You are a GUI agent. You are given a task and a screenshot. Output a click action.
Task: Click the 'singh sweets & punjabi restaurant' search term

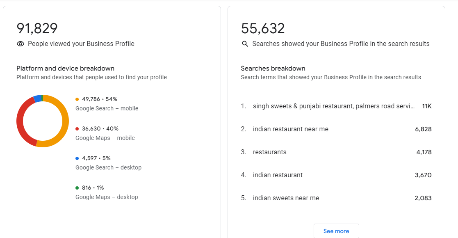point(333,106)
